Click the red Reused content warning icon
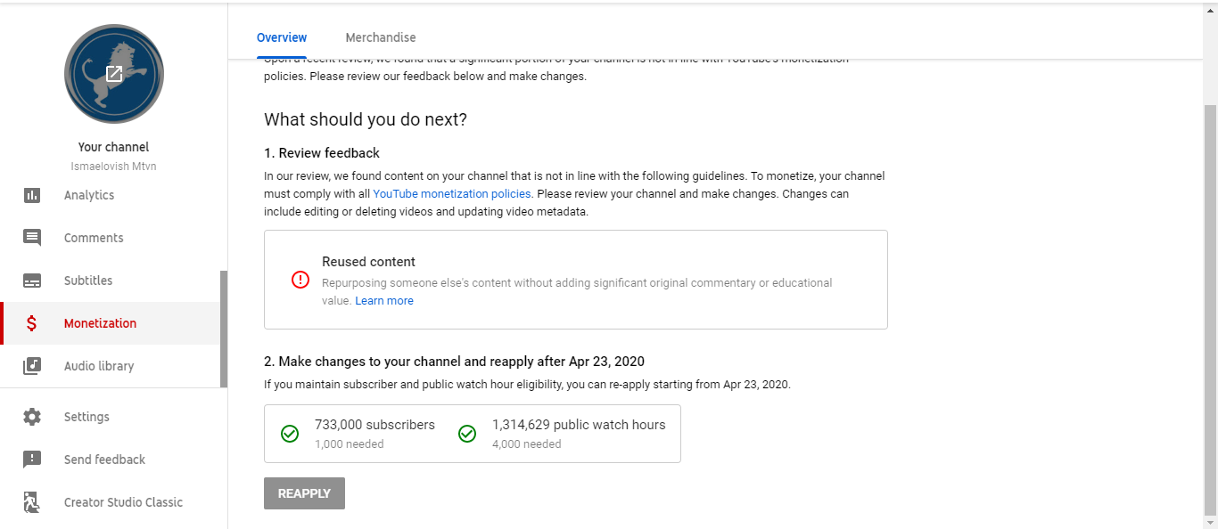 coord(300,280)
